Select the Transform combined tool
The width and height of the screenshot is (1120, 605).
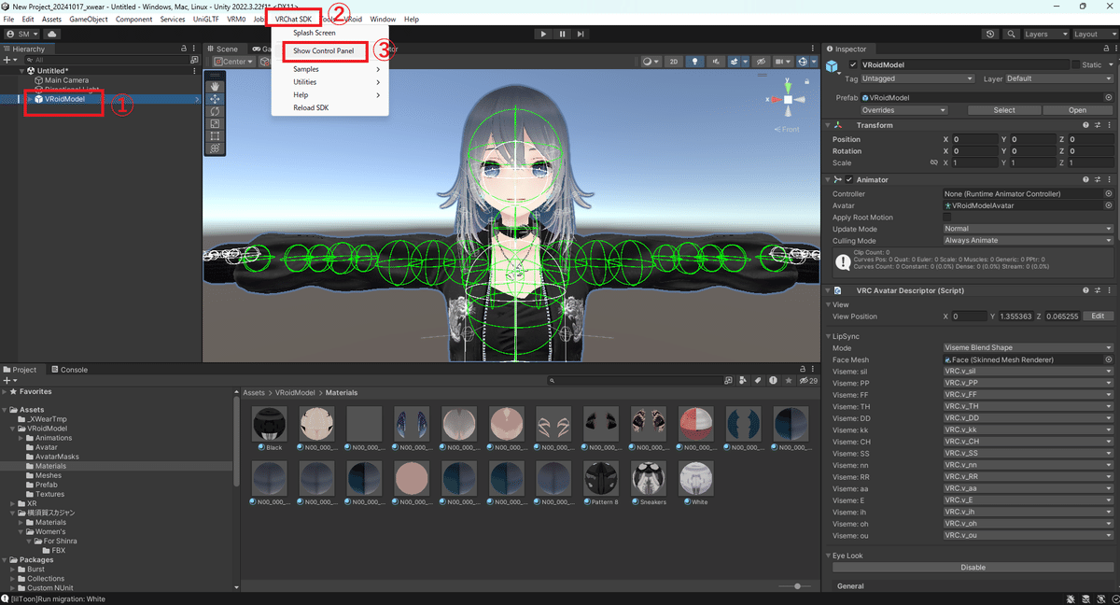[215, 148]
